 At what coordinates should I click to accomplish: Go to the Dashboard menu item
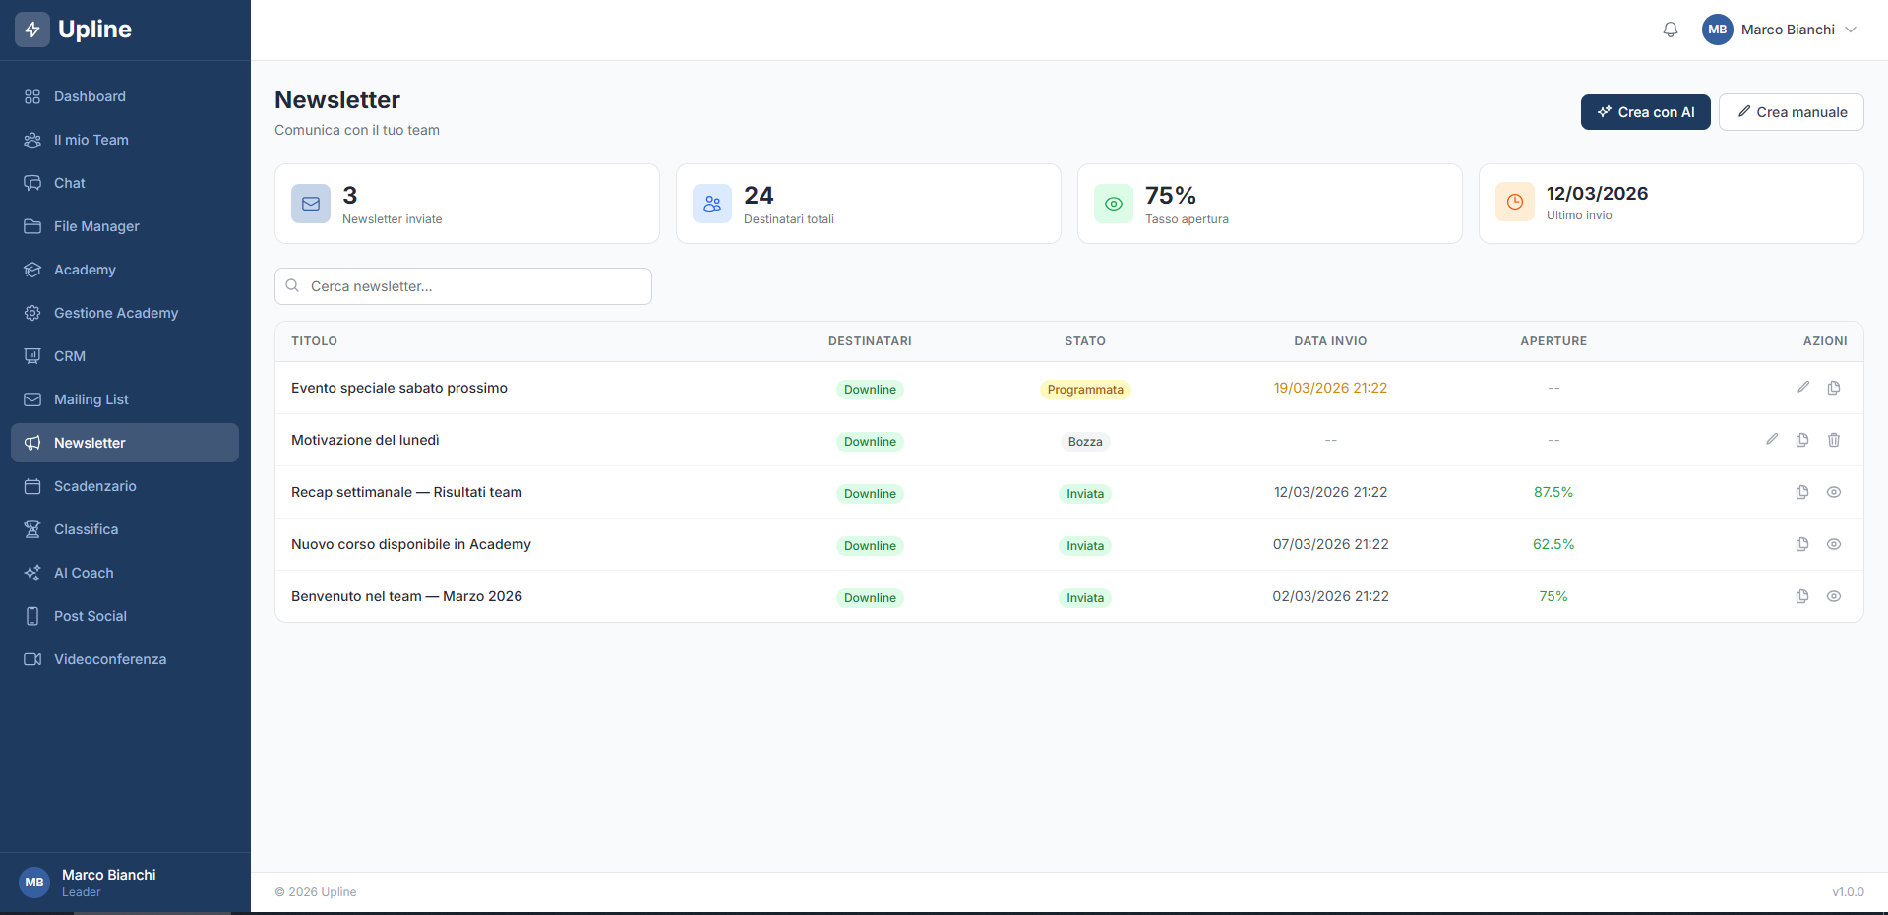click(x=90, y=96)
